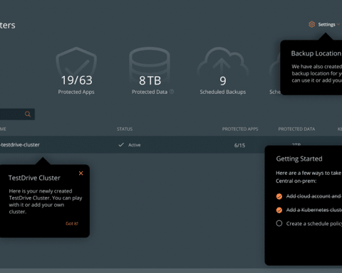Screen dimensions: 342x273
Task: Click the 8 TB protected data value
Action: [150, 80]
